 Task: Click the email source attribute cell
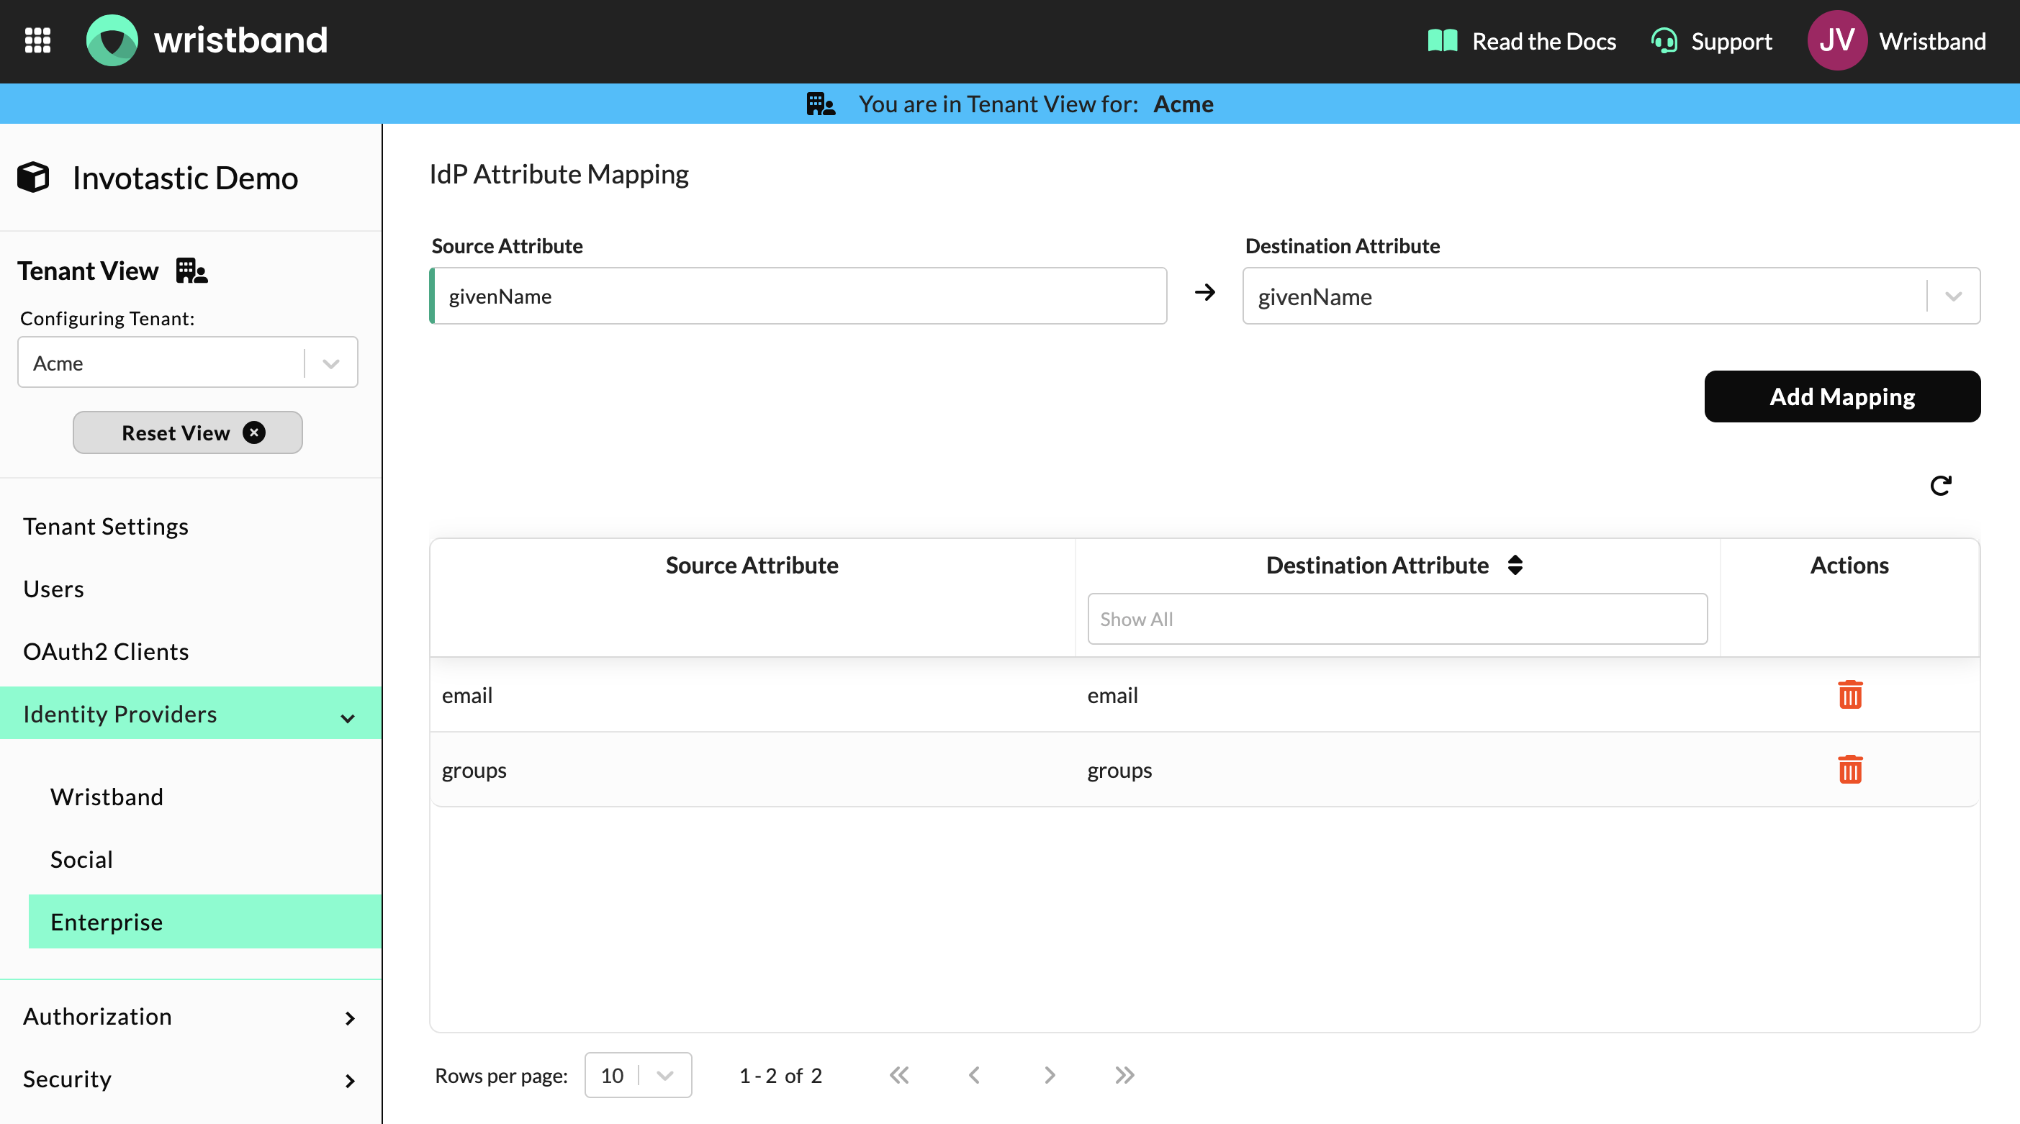pos(467,695)
